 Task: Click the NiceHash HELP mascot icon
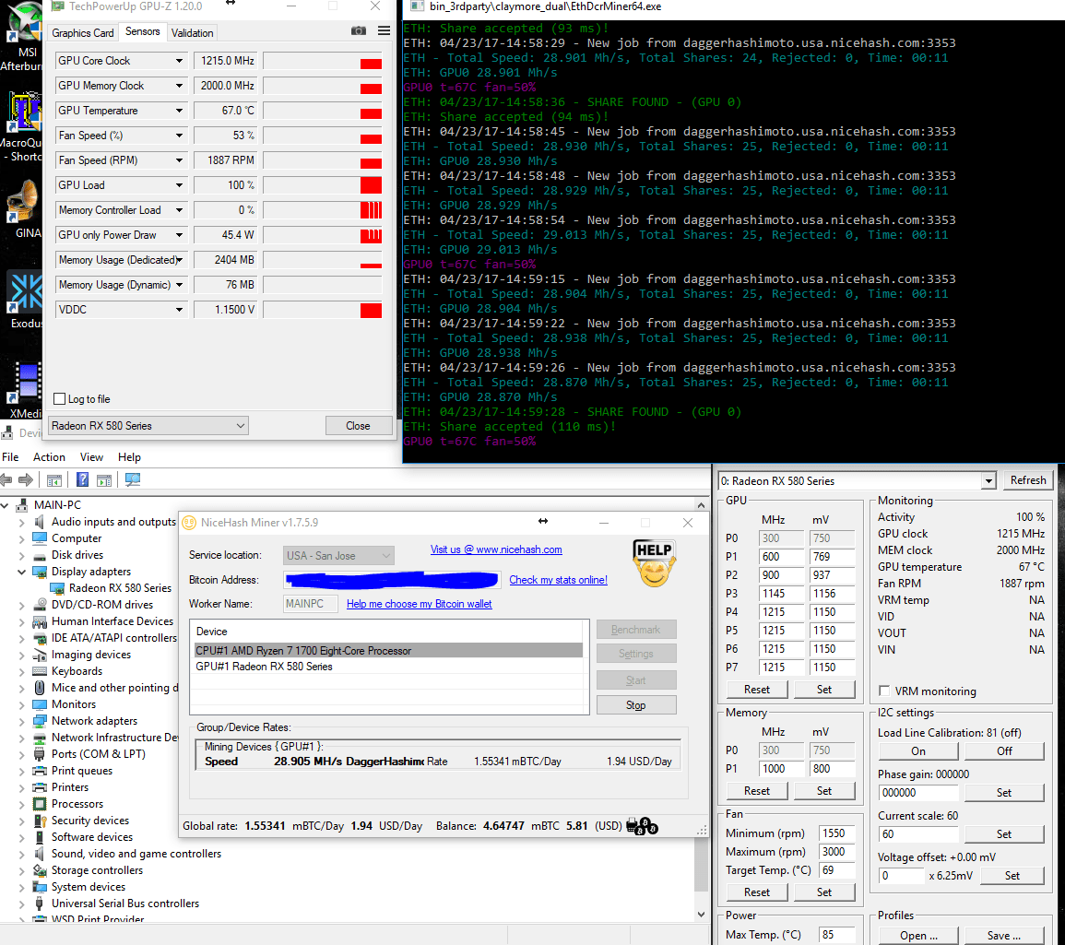654,562
